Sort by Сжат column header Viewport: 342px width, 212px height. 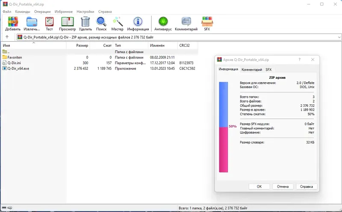[x=101, y=46]
